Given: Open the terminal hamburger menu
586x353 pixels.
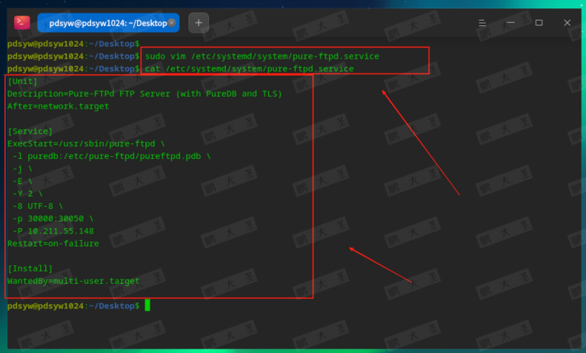Looking at the screenshot, I should point(482,23).
